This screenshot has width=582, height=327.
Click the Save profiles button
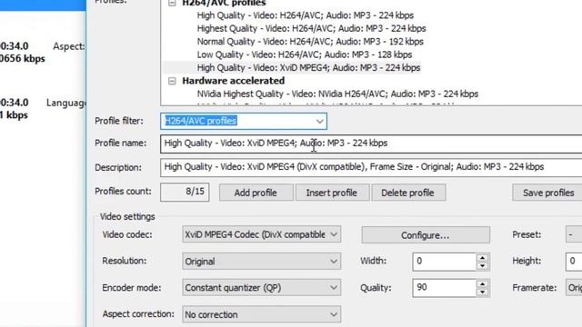547,193
